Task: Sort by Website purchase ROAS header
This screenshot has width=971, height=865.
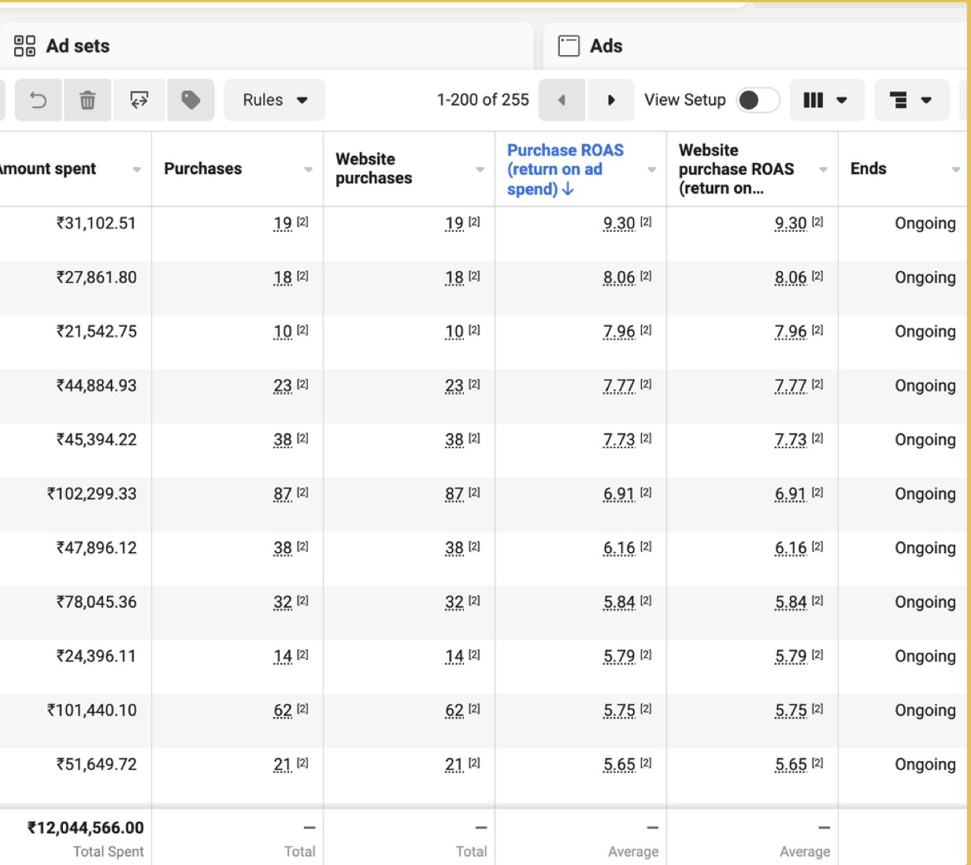Action: [x=736, y=169]
